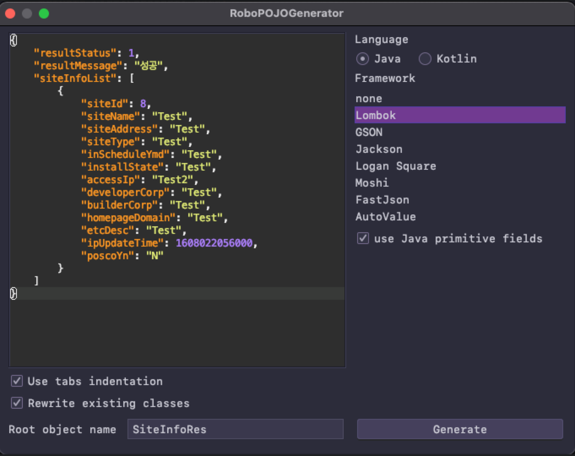
Task: Click the "Test2" value in JSON
Action: click(x=173, y=179)
